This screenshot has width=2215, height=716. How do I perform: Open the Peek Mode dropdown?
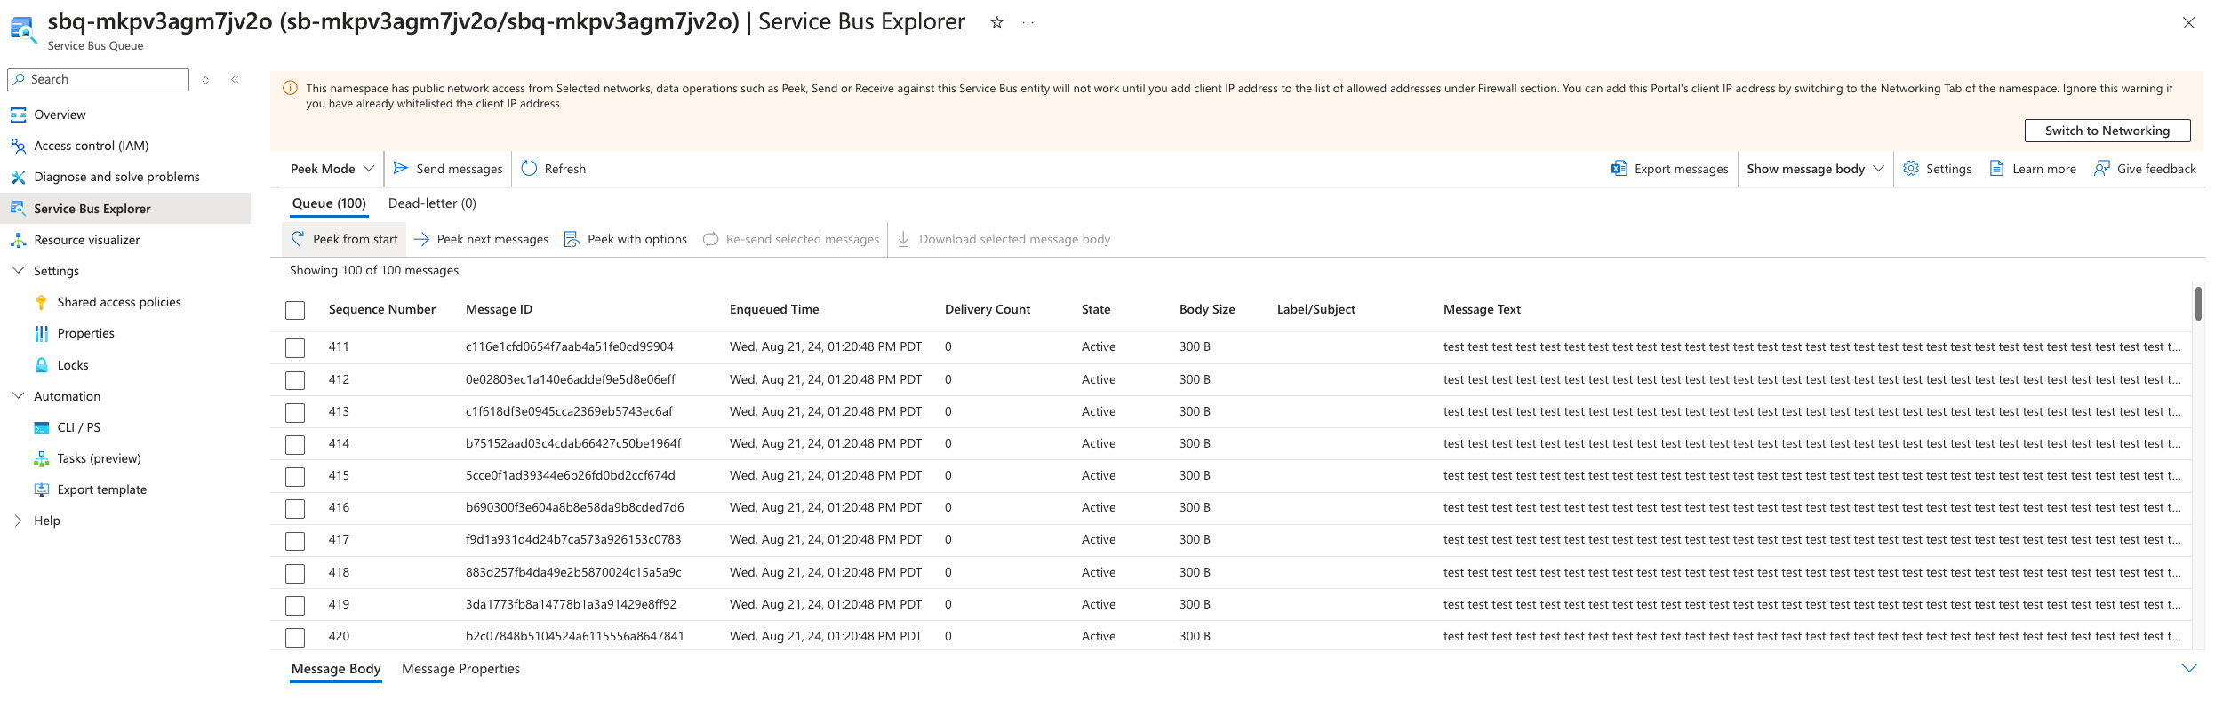coord(332,169)
